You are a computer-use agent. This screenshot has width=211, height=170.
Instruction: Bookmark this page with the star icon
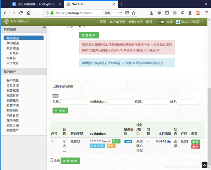[x=133, y=13]
